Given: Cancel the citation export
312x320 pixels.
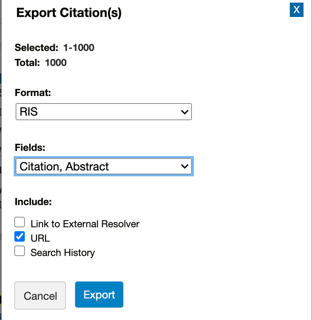Looking at the screenshot, I should (x=40, y=296).
